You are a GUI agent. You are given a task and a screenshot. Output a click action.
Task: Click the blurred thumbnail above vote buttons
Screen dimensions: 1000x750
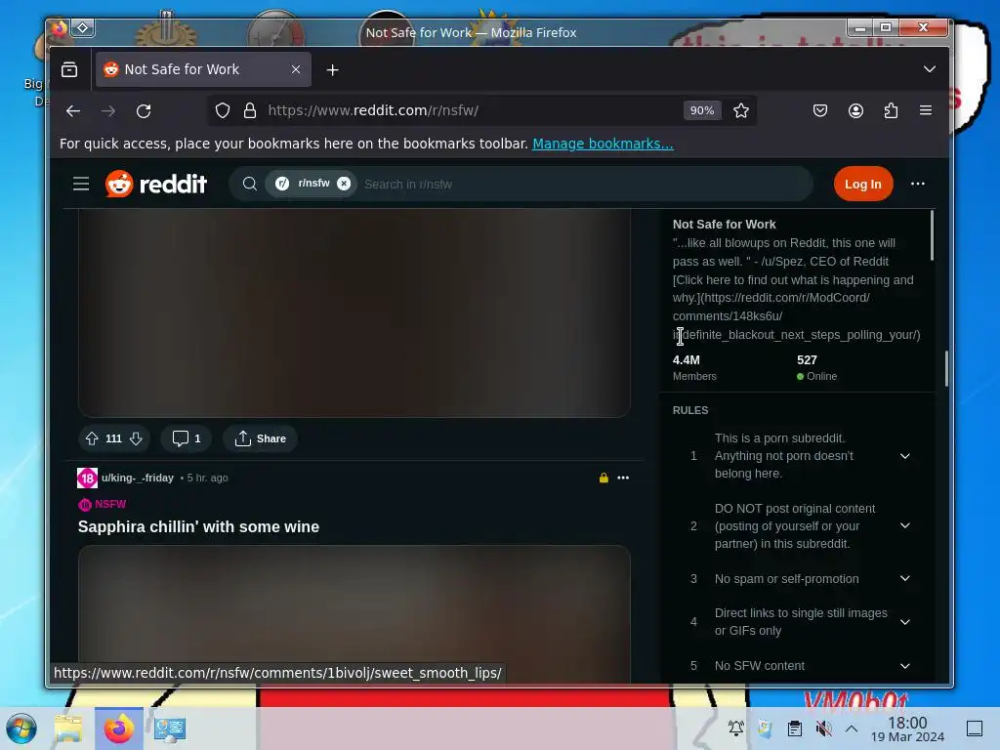click(x=354, y=312)
